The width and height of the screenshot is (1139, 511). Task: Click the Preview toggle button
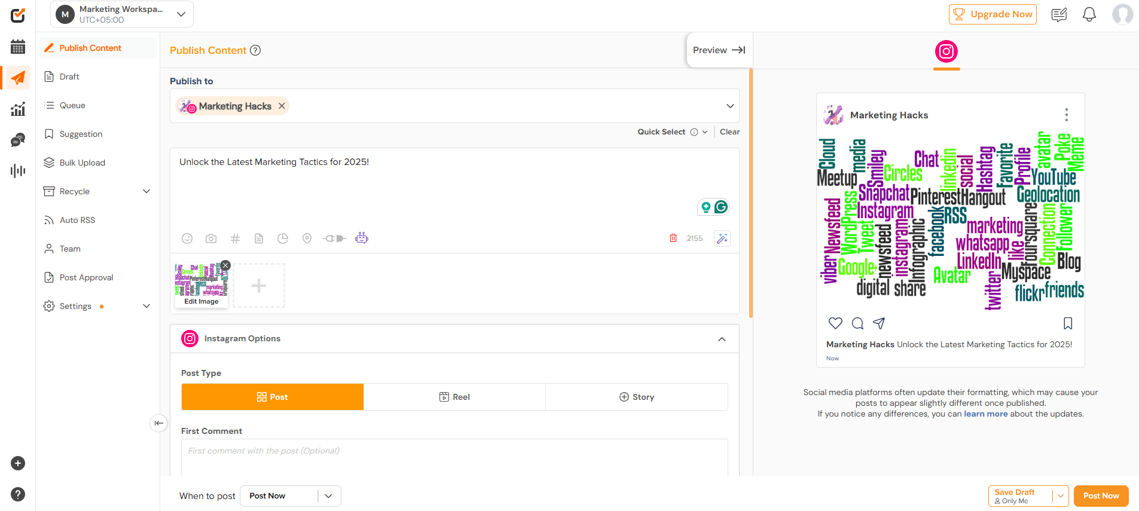[x=719, y=50]
